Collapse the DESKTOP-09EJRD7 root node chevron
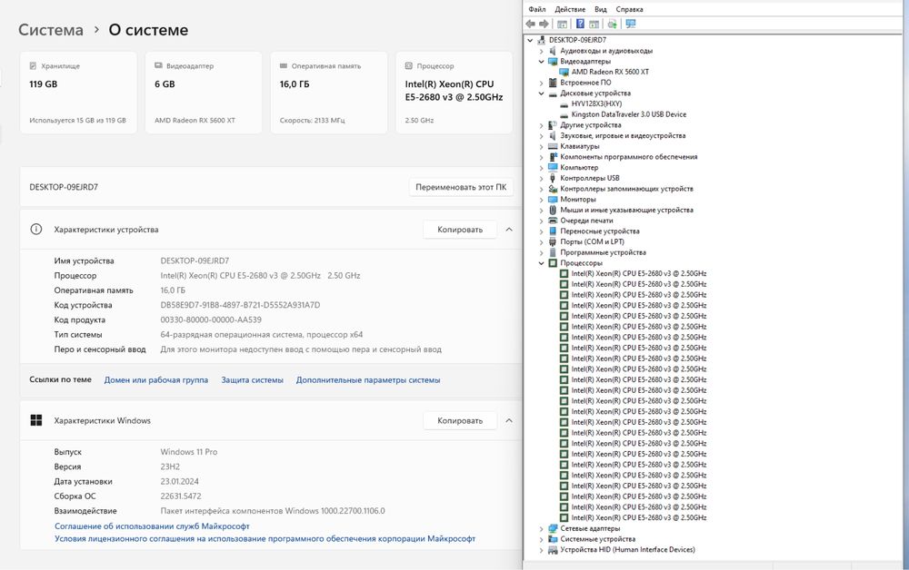Screen dimensions: 909x570 530,41
